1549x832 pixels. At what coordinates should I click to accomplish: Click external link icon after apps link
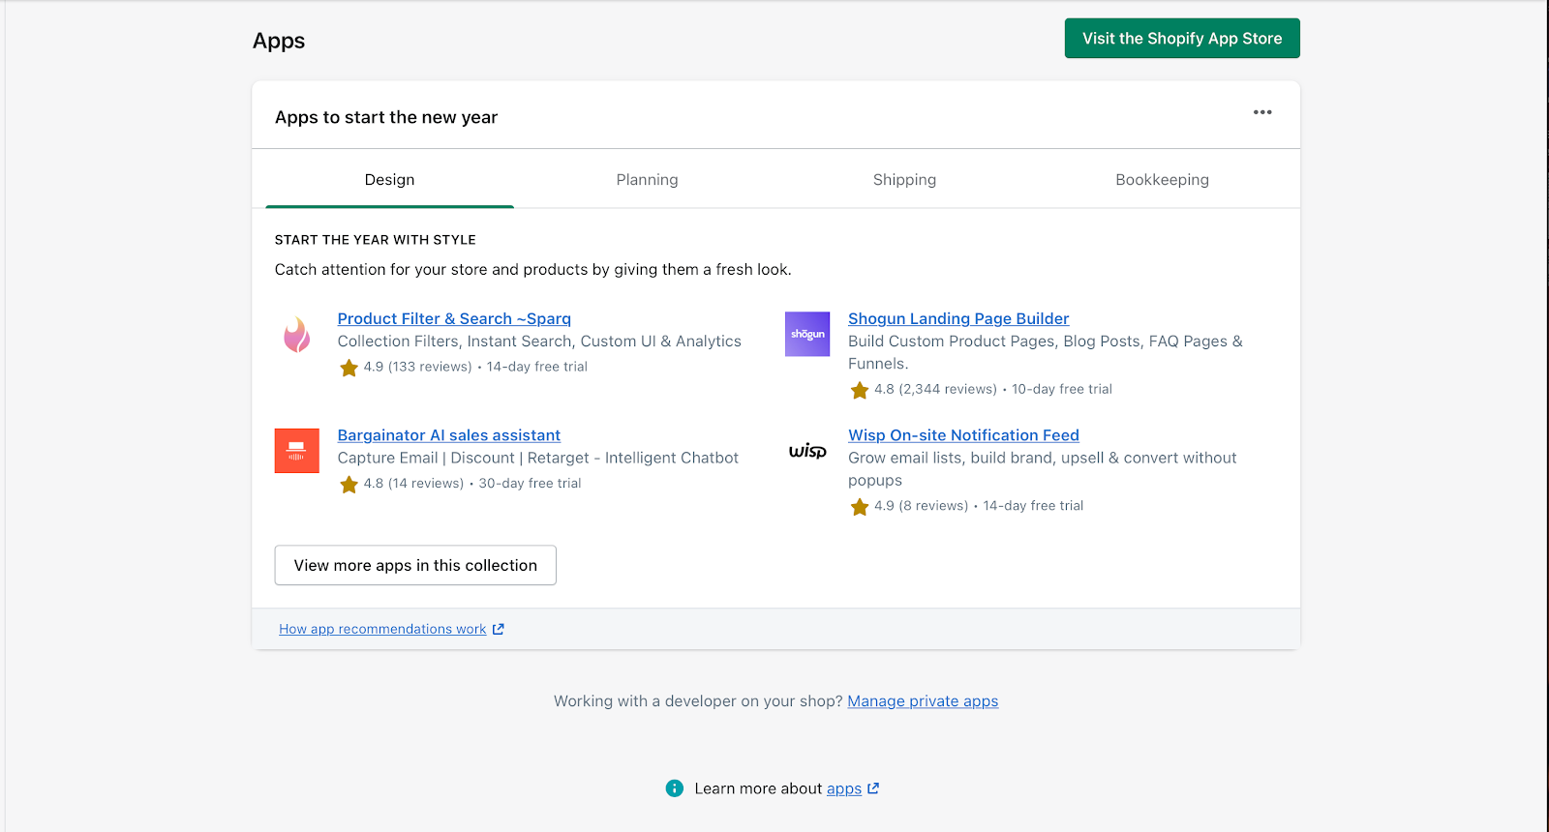[873, 788]
